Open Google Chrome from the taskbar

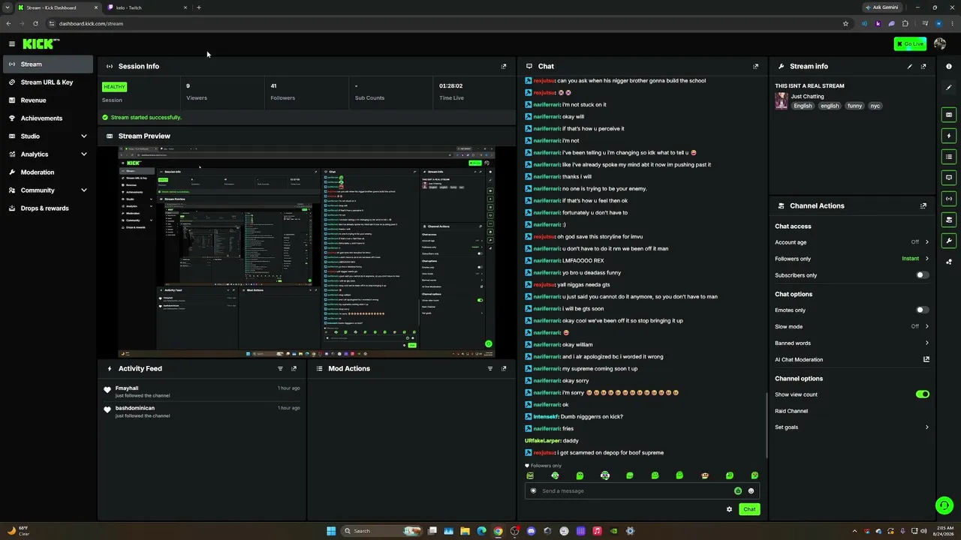(498, 531)
